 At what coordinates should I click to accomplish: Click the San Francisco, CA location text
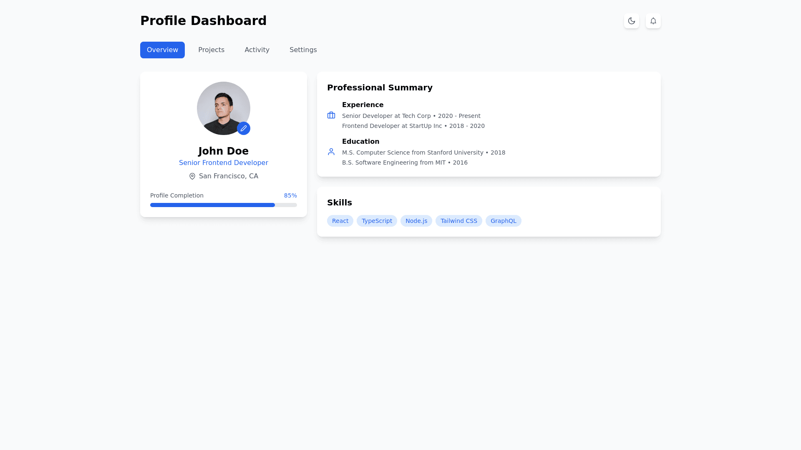click(x=228, y=176)
